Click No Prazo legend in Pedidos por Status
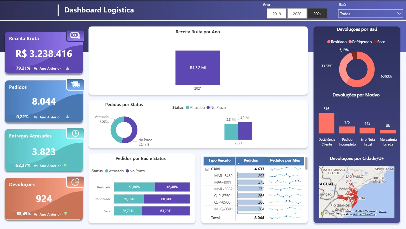The width and height of the screenshot is (406, 229). tap(216, 107)
